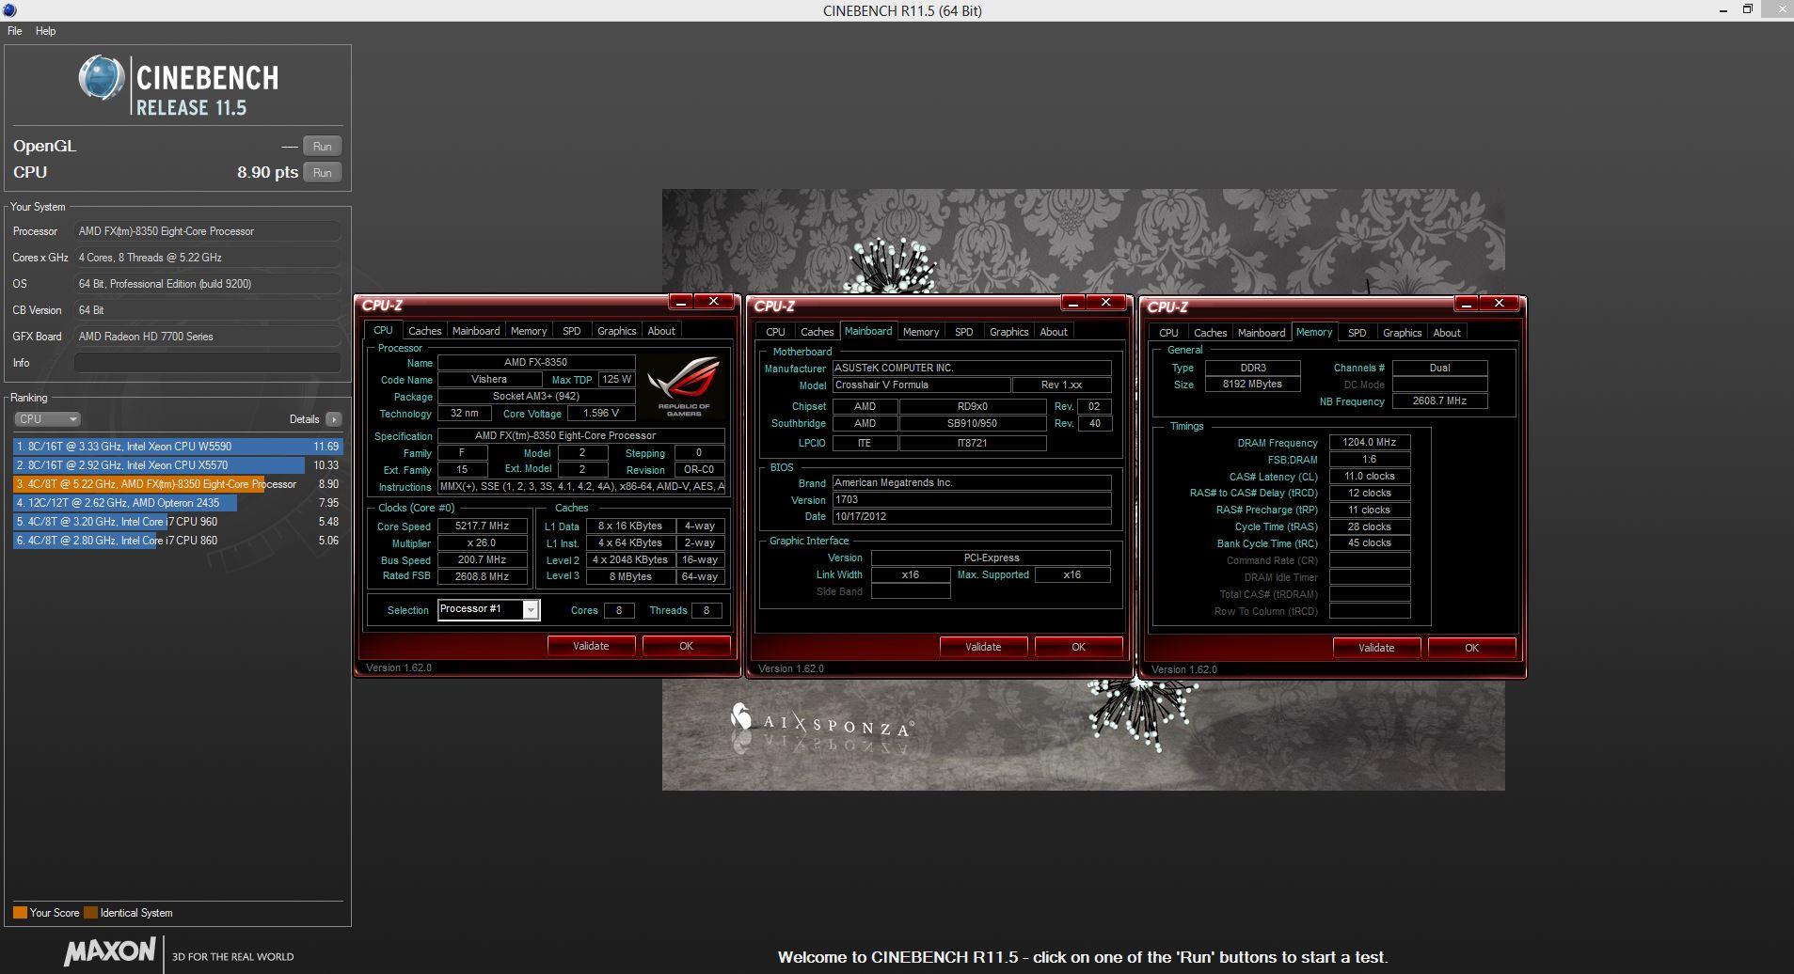
Task: Open Graphics tab in Mainboard CPU-Z window
Action: coord(1009,332)
